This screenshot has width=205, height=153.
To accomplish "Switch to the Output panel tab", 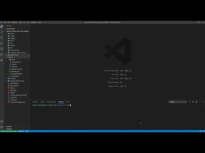I will [42, 102].
